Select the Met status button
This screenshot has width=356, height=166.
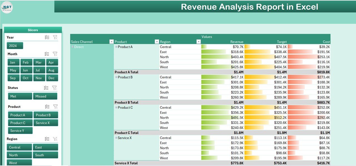20,96
